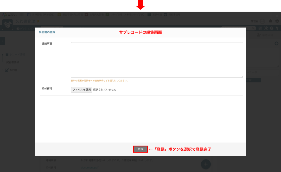Select 契約書 edit item in the sidebar

(11, 70)
